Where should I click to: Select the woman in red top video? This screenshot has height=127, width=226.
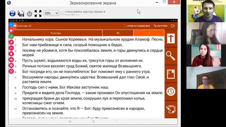coord(206,55)
